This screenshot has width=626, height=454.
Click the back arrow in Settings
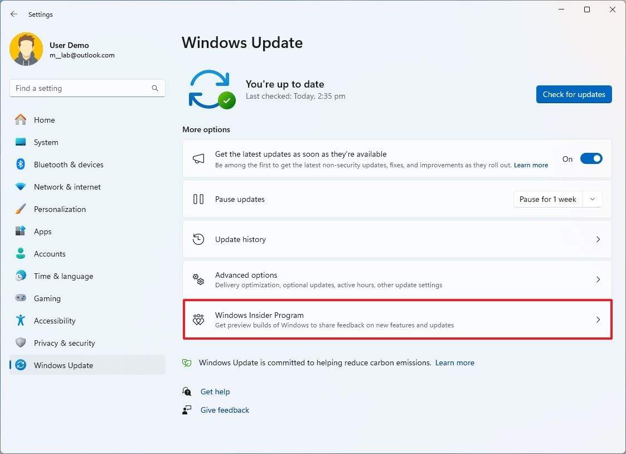pyautogui.click(x=14, y=14)
